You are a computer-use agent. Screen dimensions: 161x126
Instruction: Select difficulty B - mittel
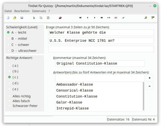click(x=17, y=38)
